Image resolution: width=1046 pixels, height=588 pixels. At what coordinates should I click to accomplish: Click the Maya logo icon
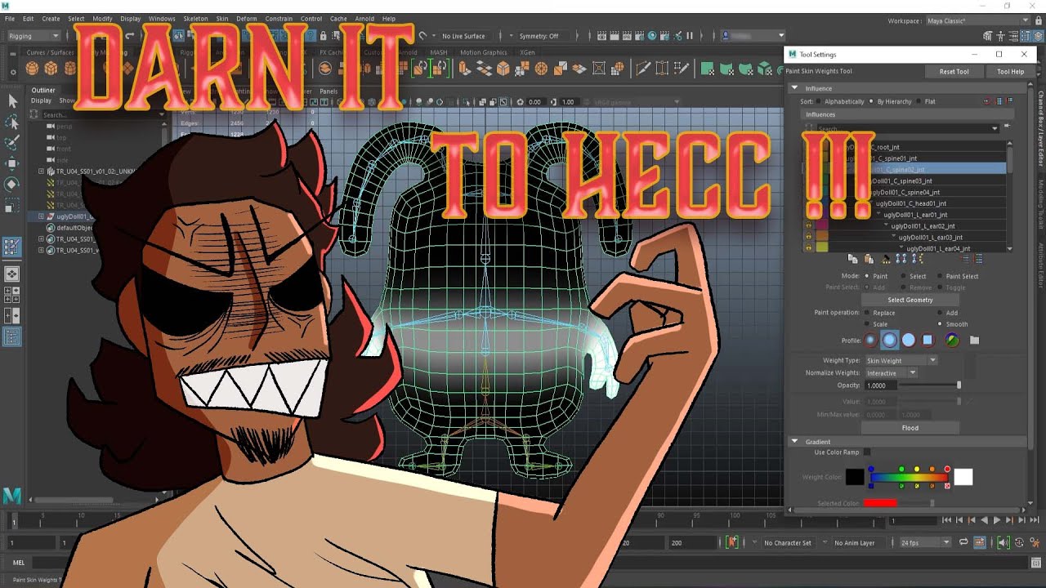pyautogui.click(x=12, y=496)
